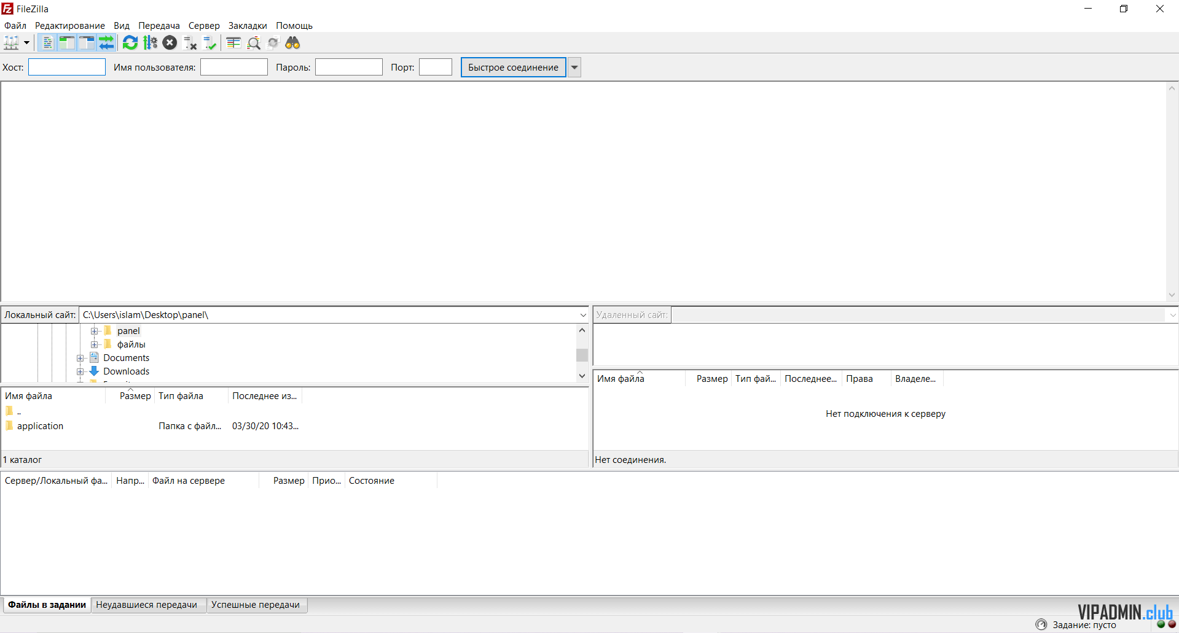Screen dimensions: 1179x633
Task: Sort local files by Последнее из... column
Action: coord(265,396)
